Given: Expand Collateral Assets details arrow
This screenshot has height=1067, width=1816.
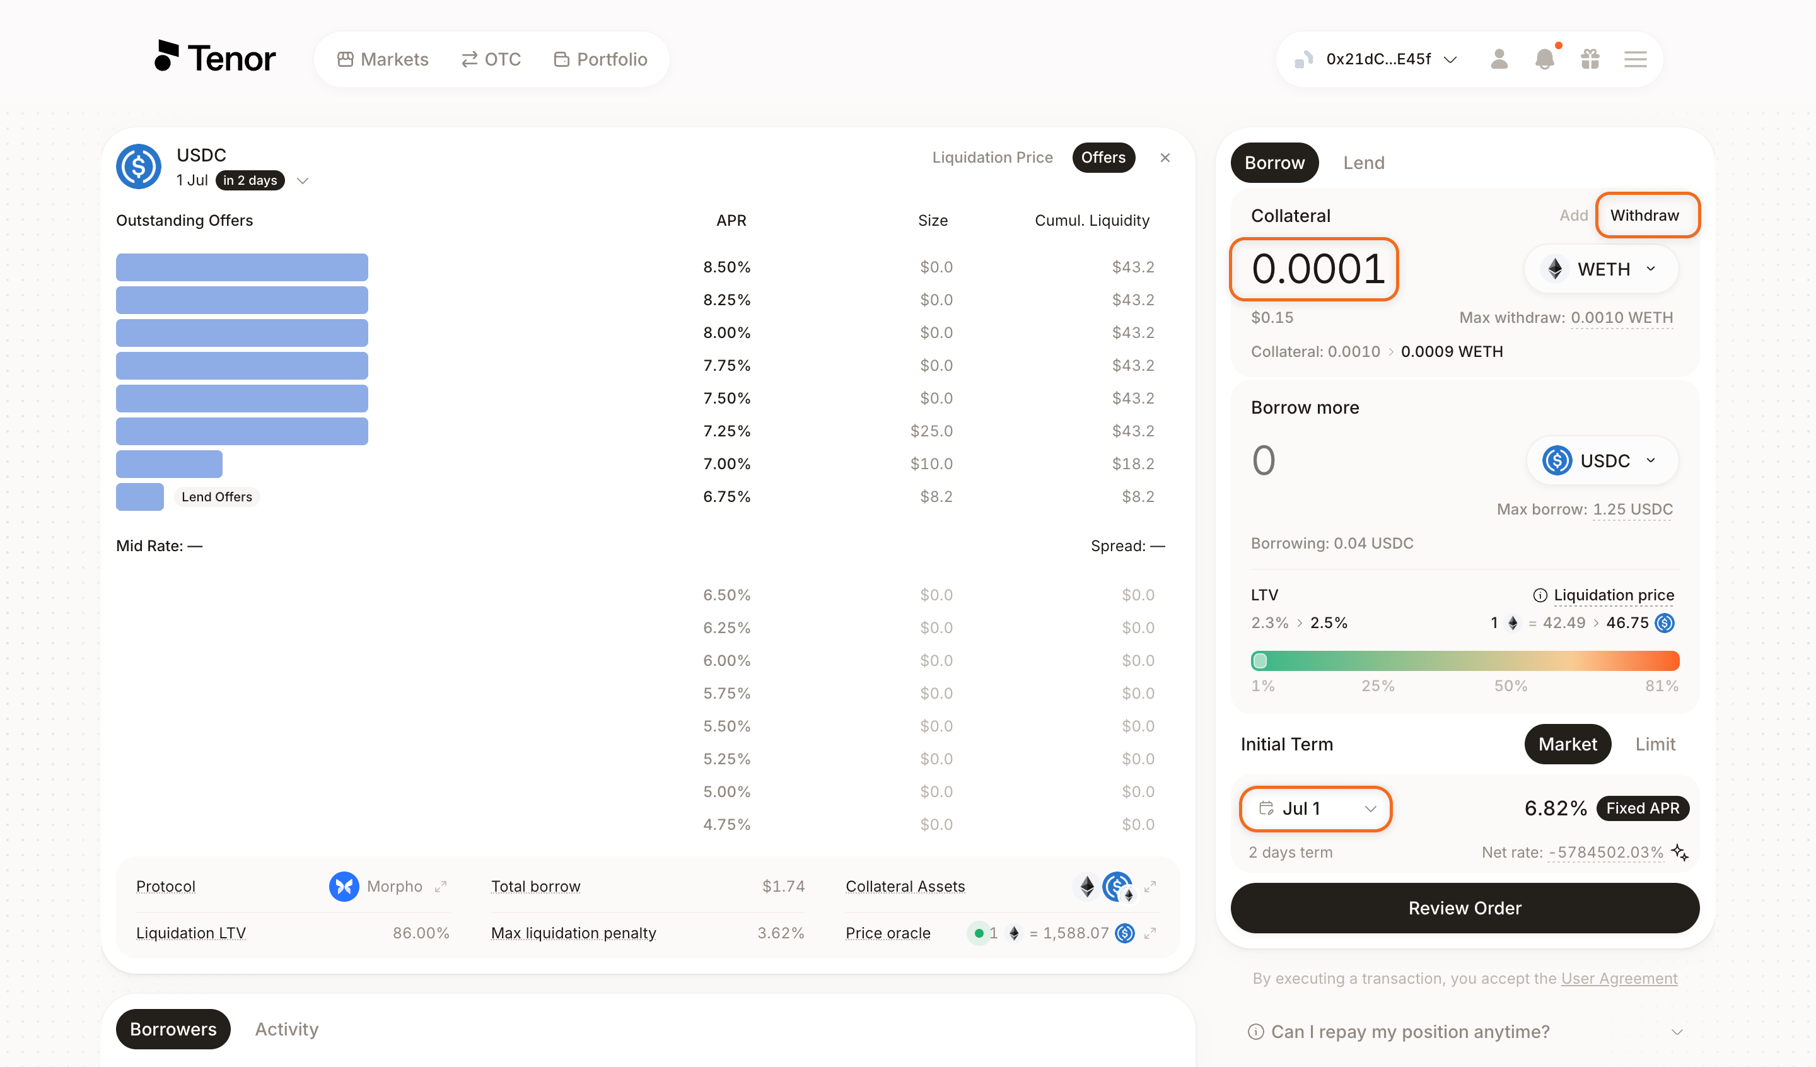Looking at the screenshot, I should point(1150,886).
